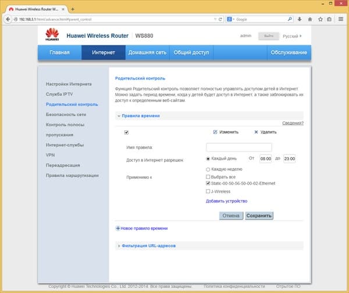Go to the browser Home icon
This screenshot has width=349, height=293.
click(x=310, y=19)
